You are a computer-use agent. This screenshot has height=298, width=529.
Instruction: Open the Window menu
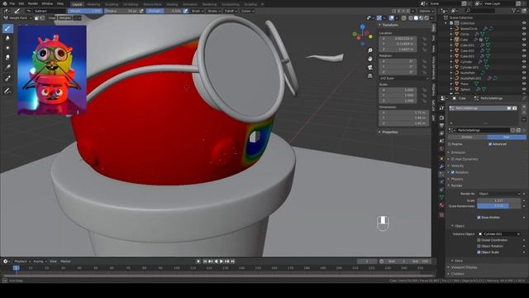(47, 3)
